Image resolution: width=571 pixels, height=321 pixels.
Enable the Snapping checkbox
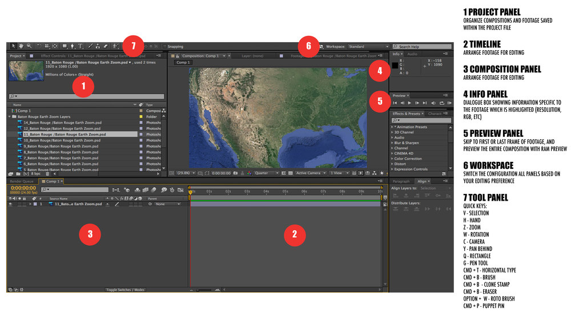click(x=164, y=46)
